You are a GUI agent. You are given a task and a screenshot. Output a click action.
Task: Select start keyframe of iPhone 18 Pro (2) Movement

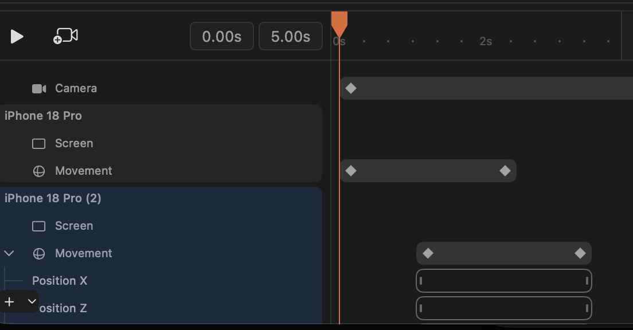click(428, 253)
